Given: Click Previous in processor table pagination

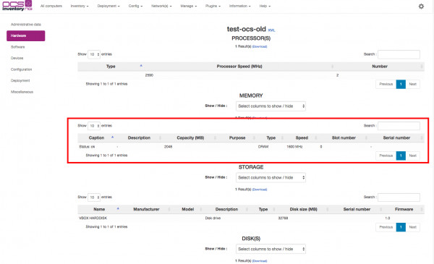Looking at the screenshot, I should (386, 84).
